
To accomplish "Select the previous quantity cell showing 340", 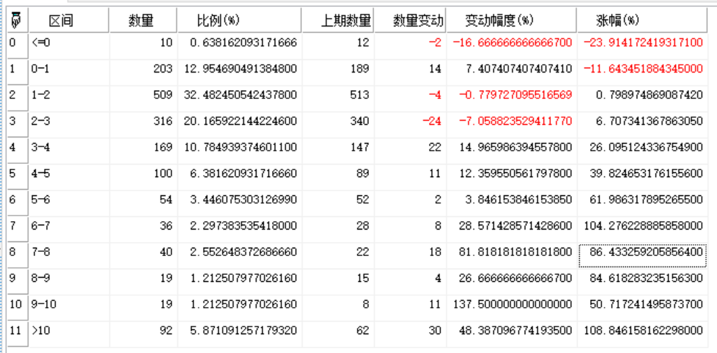I will point(338,121).
